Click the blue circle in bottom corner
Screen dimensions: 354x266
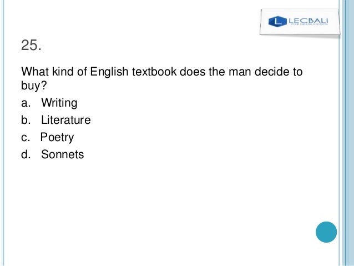pyautogui.click(x=327, y=232)
